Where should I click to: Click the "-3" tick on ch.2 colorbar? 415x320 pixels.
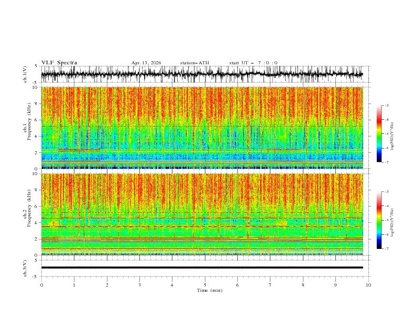(x=386, y=192)
